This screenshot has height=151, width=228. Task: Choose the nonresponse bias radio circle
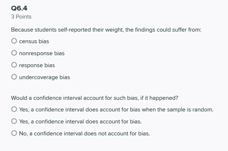14,53
